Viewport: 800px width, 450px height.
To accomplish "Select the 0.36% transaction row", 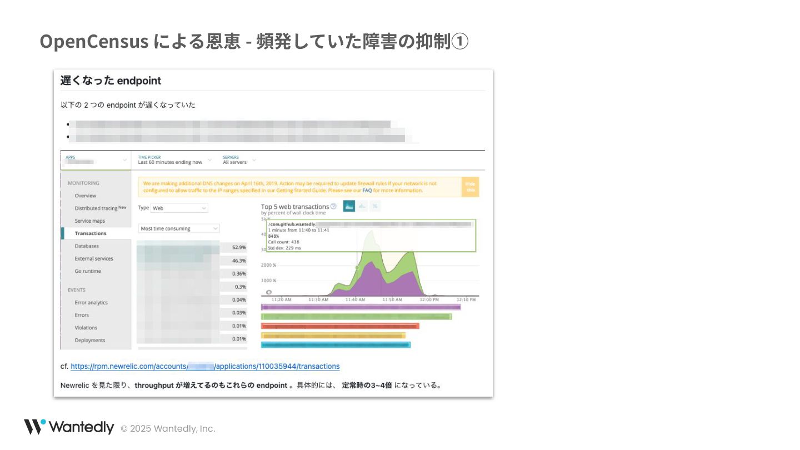I will pyautogui.click(x=192, y=274).
